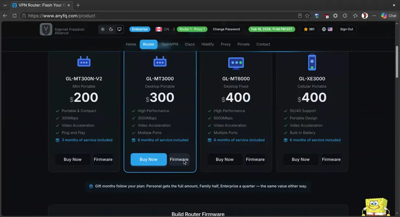This screenshot has height=217, width=400.
Task: Click Change Password
Action: click(226, 29)
